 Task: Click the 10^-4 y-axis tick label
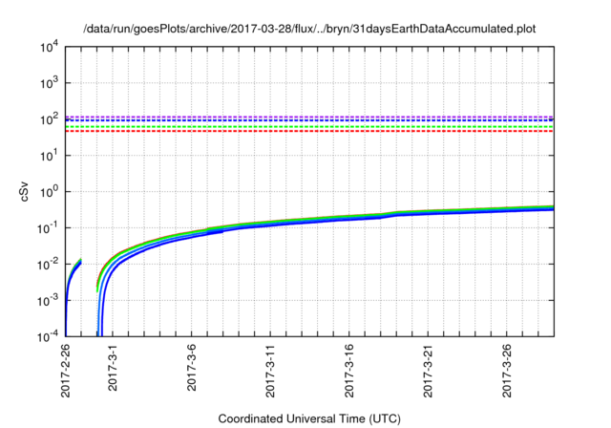(48, 336)
